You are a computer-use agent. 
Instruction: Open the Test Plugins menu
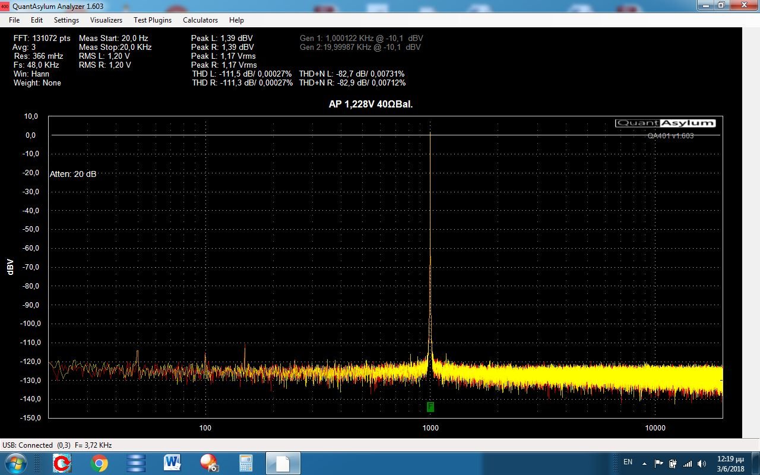tap(153, 20)
